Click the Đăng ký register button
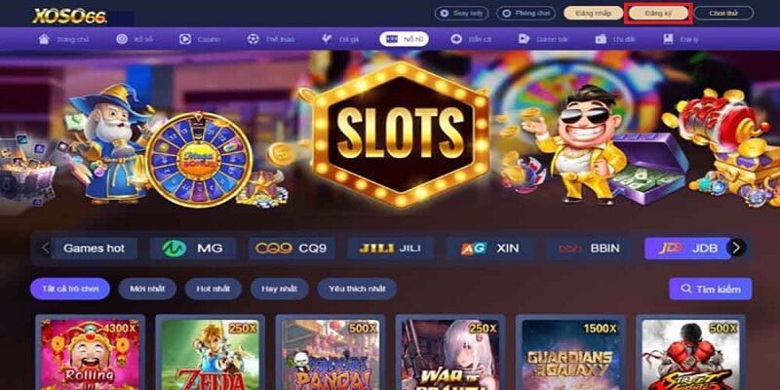 pyautogui.click(x=658, y=14)
